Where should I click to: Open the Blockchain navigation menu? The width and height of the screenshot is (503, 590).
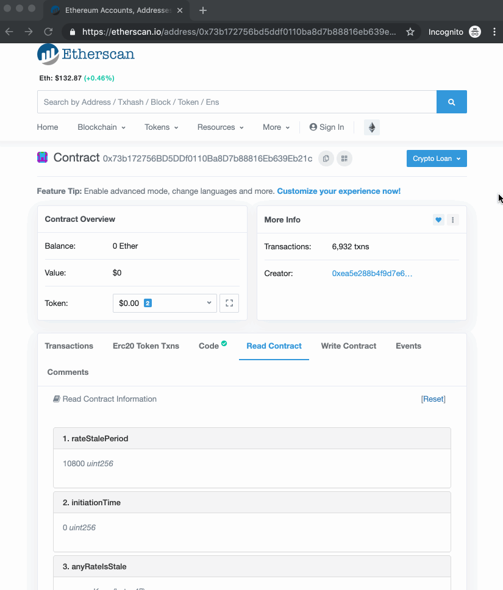pyautogui.click(x=101, y=127)
